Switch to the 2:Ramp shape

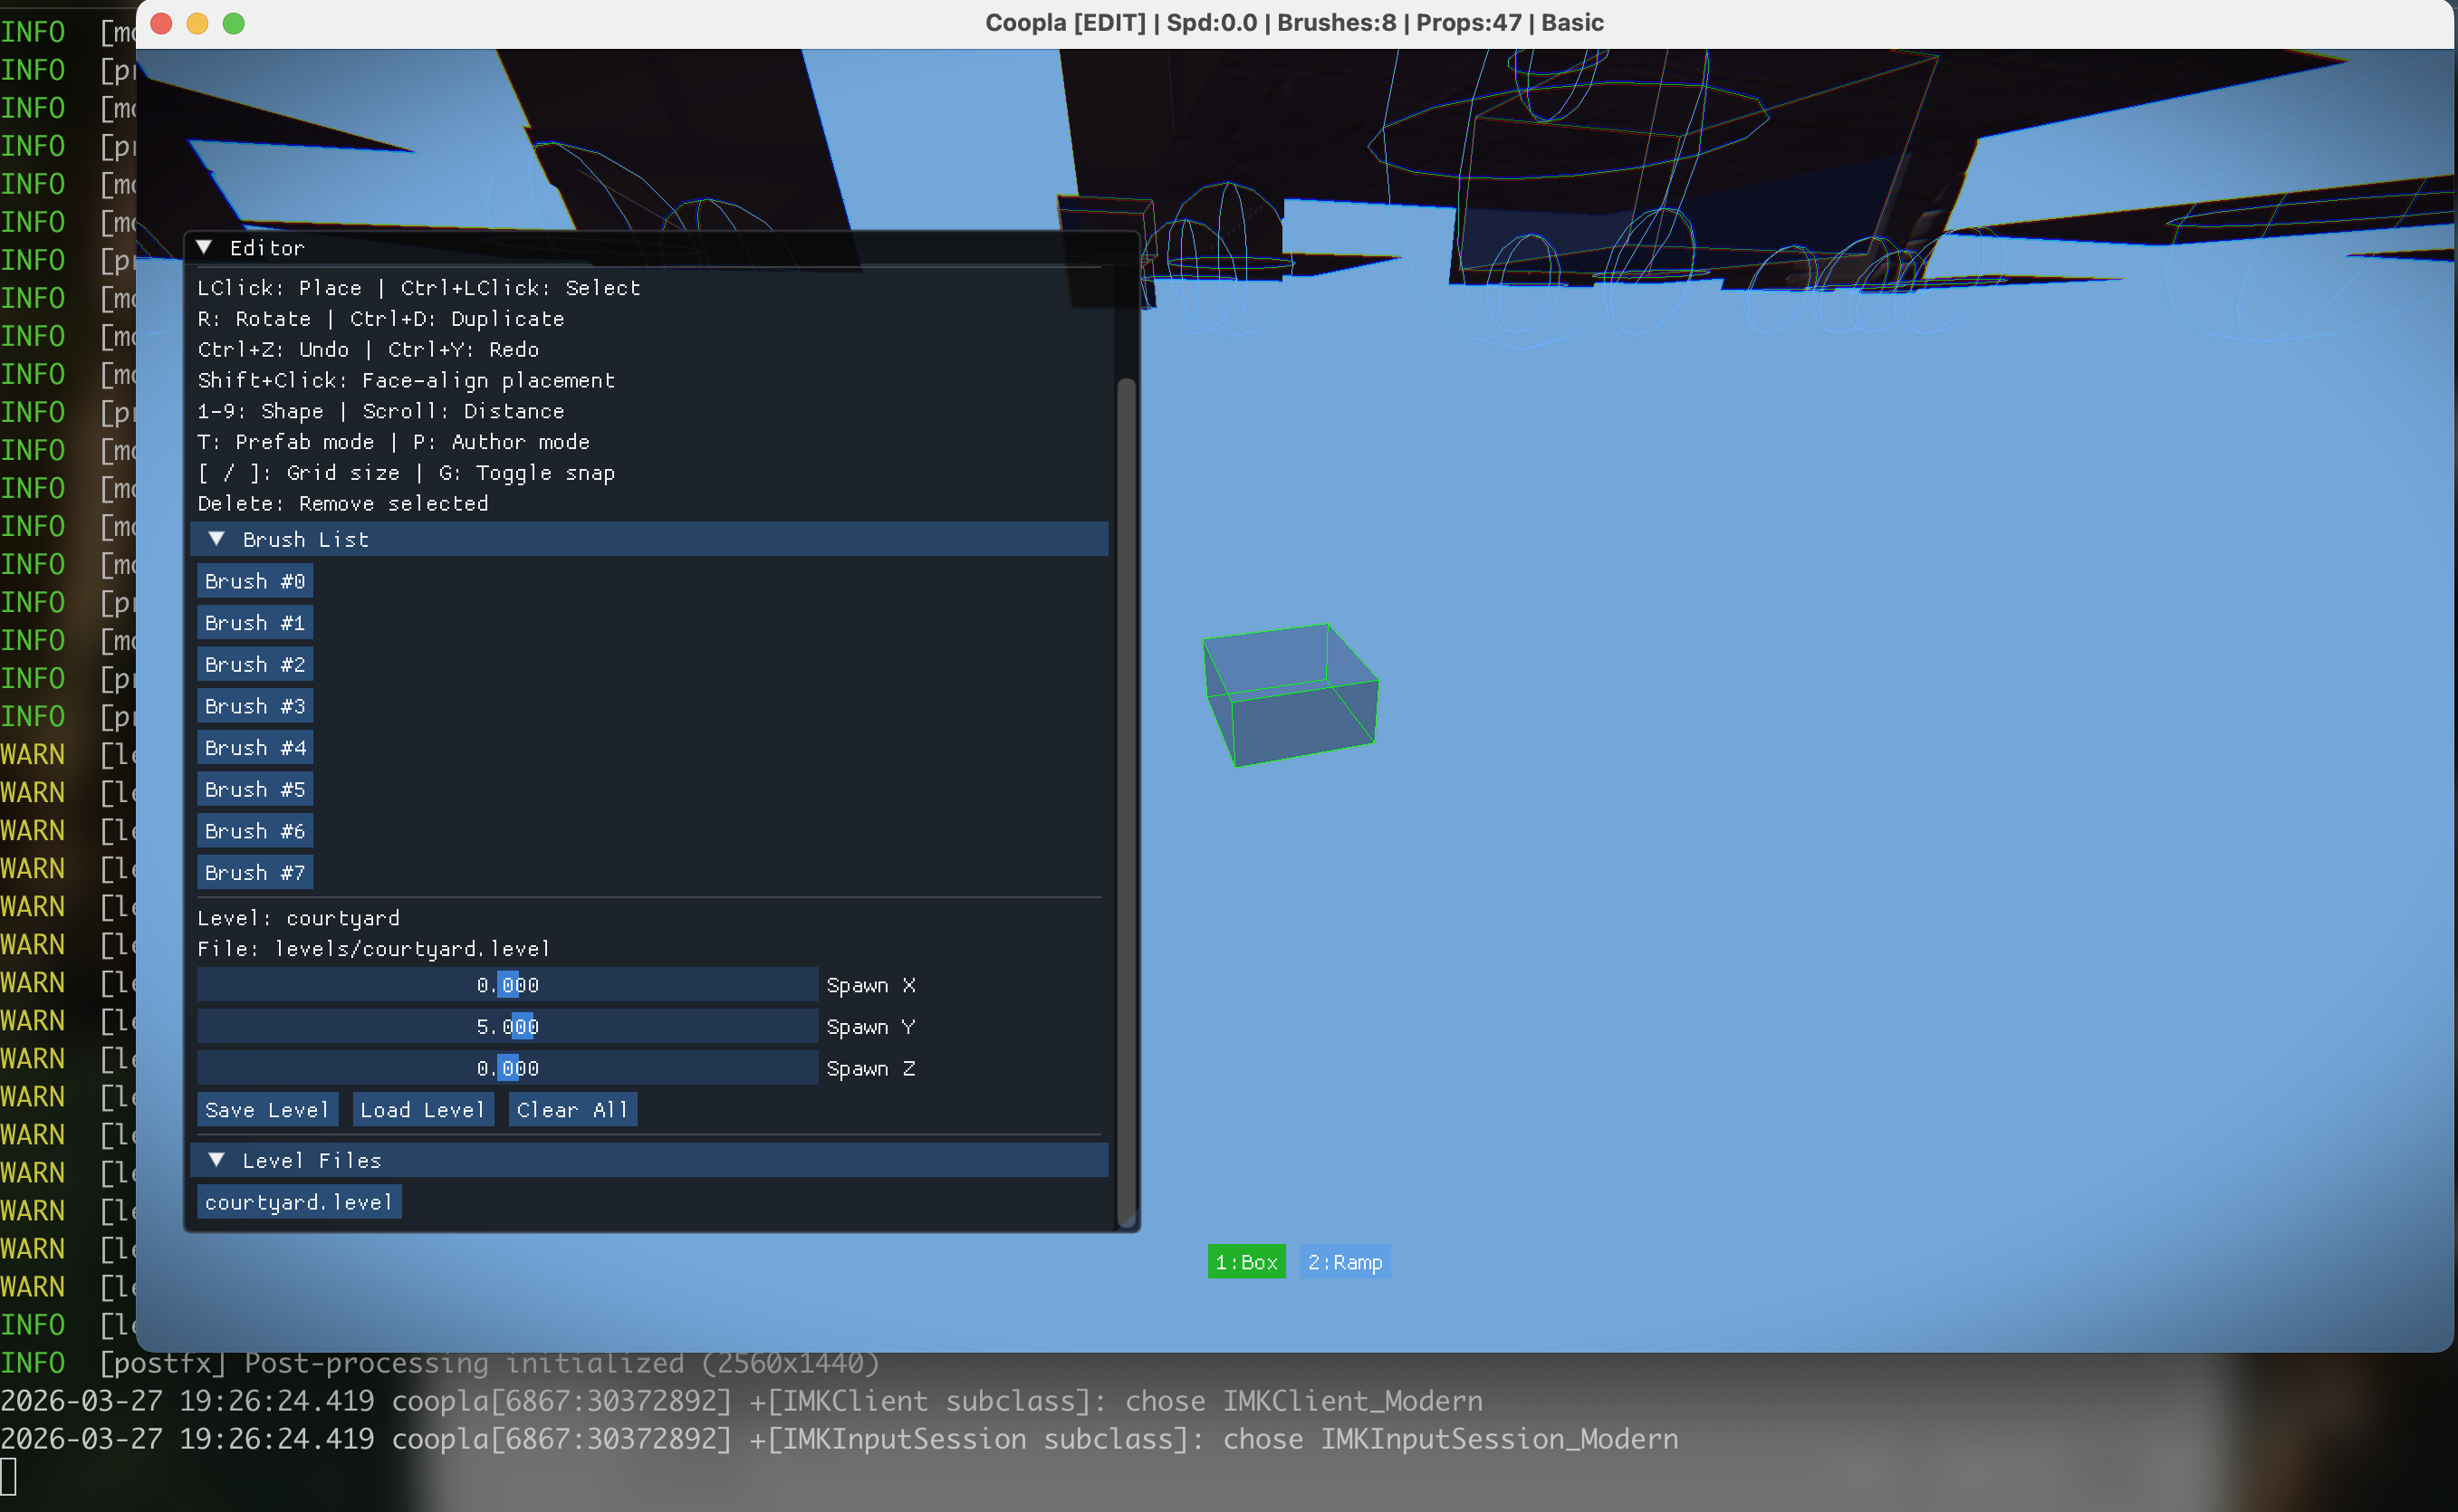[x=1344, y=1261]
